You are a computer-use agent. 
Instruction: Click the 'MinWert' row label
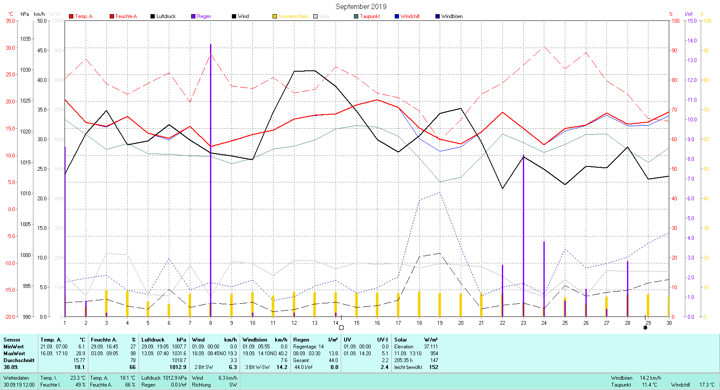tap(14, 347)
